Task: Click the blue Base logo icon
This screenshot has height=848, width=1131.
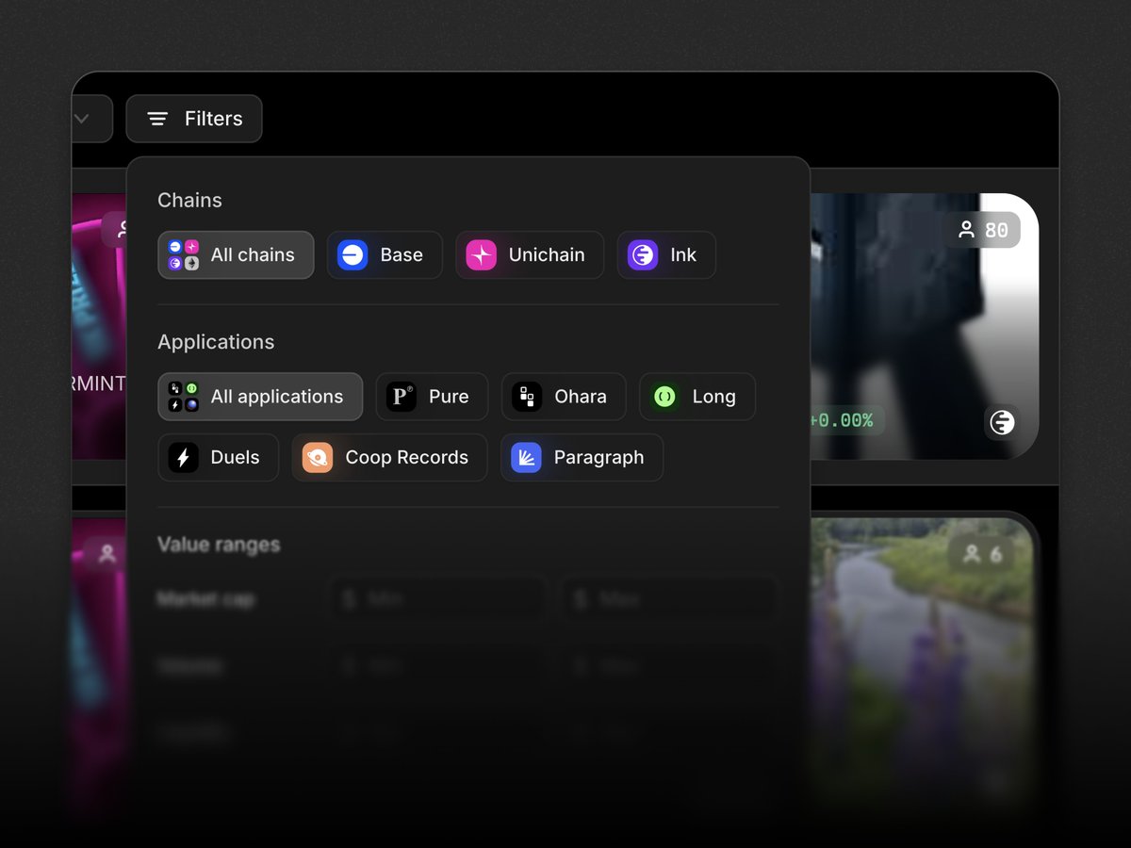Action: pyautogui.click(x=352, y=255)
